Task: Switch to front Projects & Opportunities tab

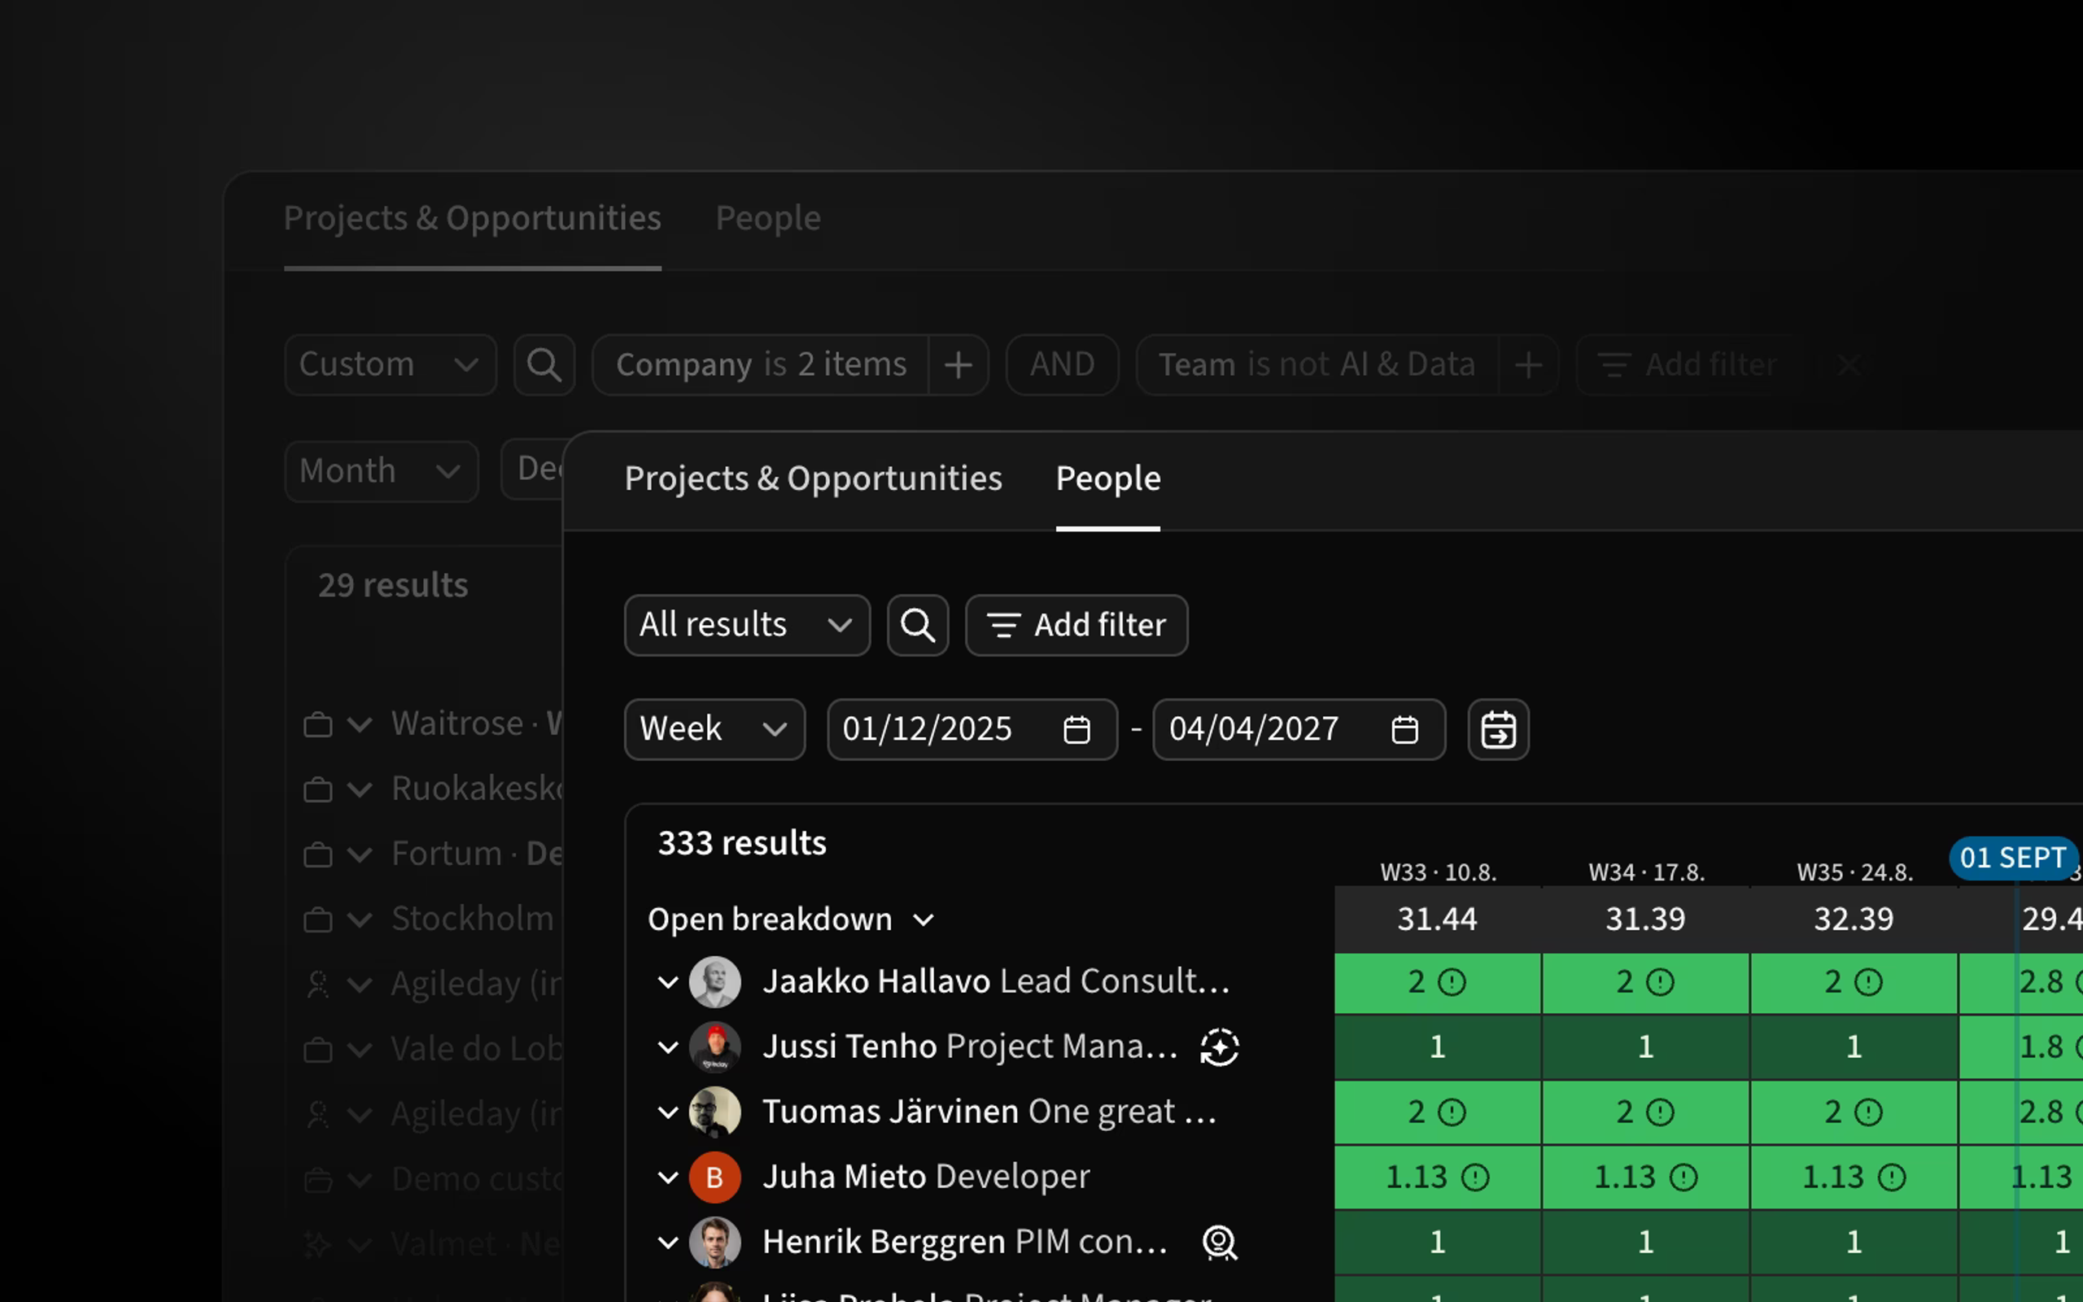Action: pyautogui.click(x=814, y=478)
